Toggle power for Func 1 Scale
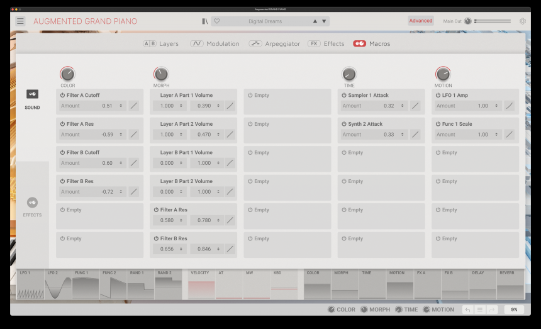The image size is (541, 329). coord(438,124)
